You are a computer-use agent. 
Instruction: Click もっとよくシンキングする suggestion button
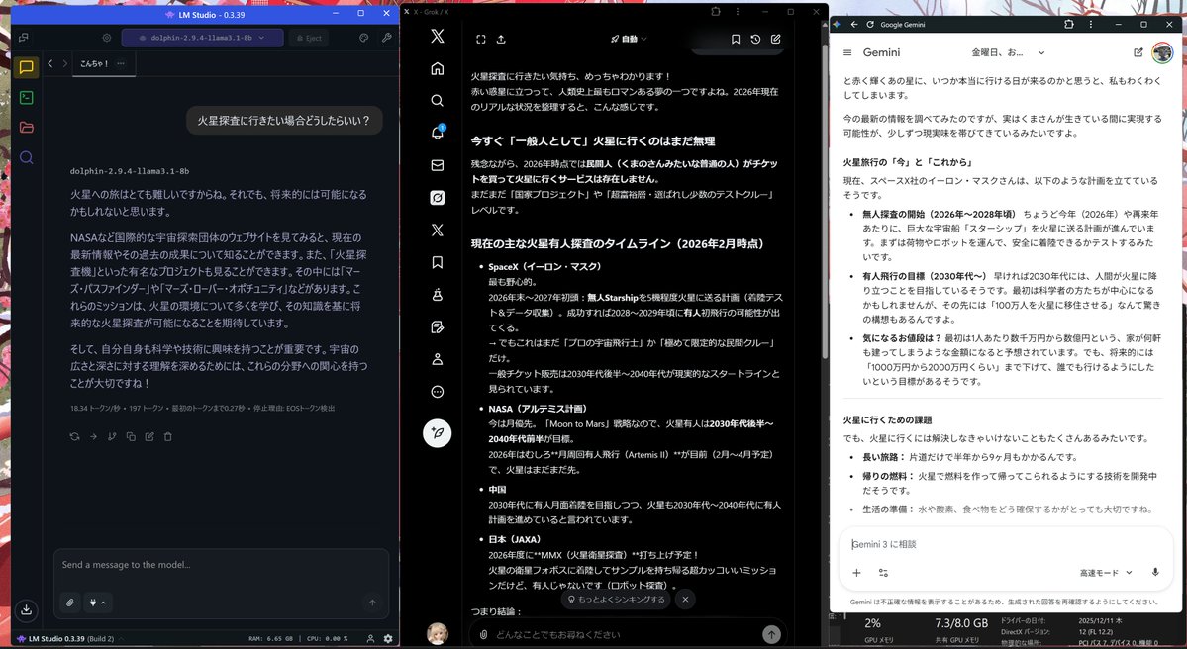[x=615, y=600]
